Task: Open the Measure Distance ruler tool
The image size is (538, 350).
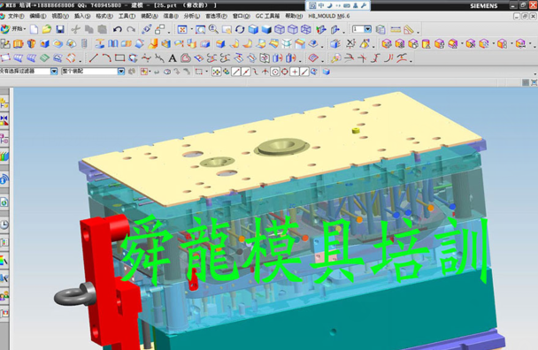Action: coord(396,29)
